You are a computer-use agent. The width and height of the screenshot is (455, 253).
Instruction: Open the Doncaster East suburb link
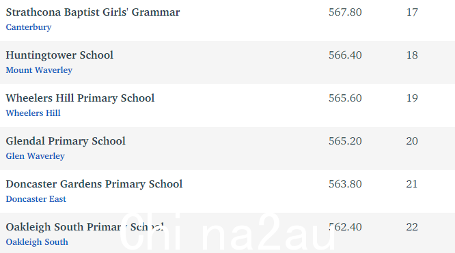pos(36,199)
